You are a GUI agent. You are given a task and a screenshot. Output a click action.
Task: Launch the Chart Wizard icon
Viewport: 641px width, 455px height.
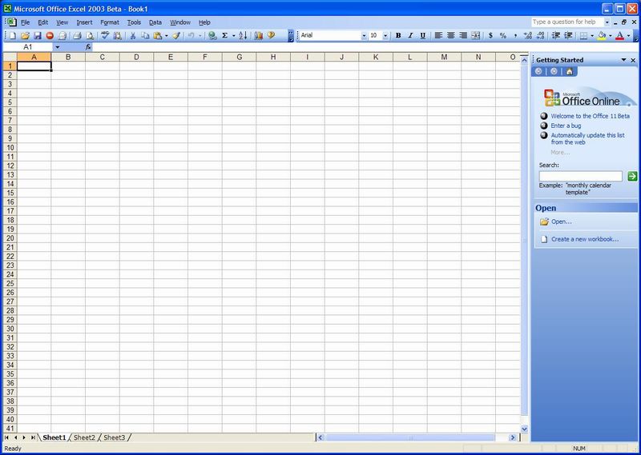258,35
